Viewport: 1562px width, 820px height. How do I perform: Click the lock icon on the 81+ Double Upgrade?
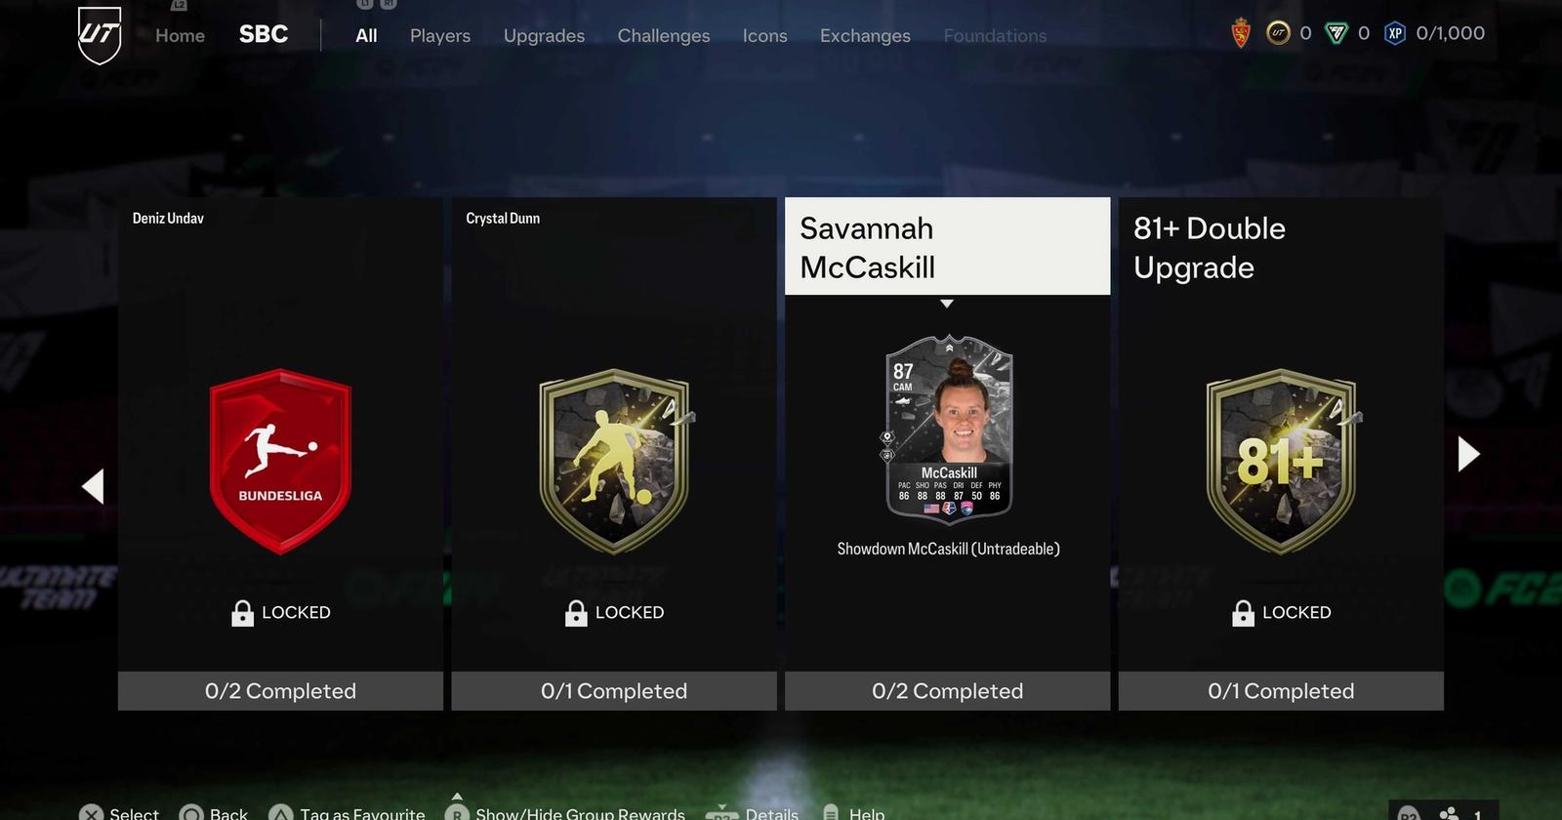(1243, 613)
